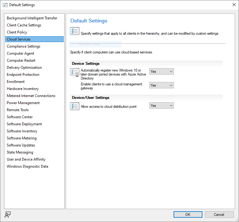Click the user feedback icon at bottom left
The image size is (239, 222).
click(8, 214)
